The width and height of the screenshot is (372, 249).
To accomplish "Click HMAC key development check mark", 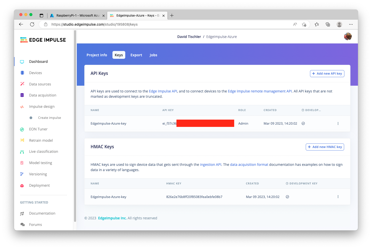I will [x=287, y=197].
